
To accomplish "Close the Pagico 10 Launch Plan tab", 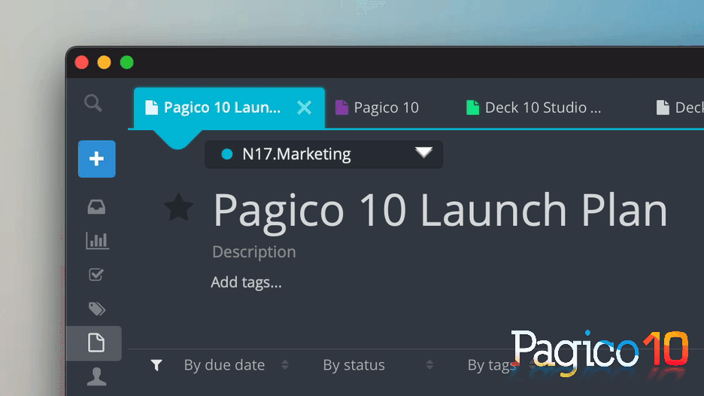I will (x=304, y=108).
